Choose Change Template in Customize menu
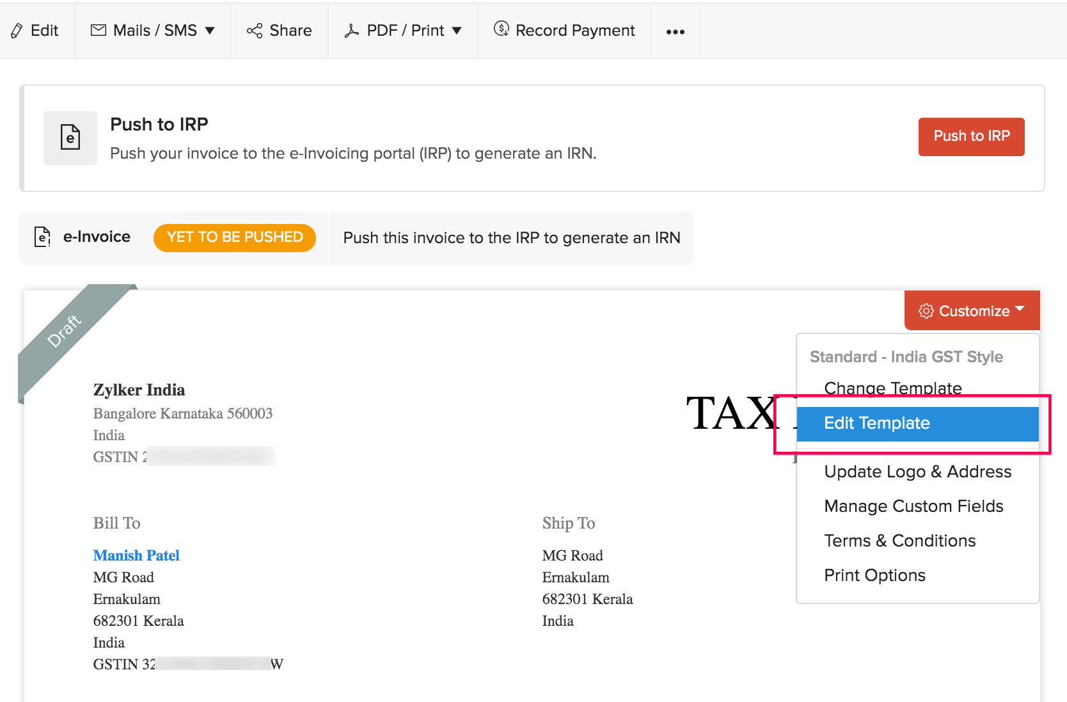Screen dimensions: 1067x702 [892, 388]
